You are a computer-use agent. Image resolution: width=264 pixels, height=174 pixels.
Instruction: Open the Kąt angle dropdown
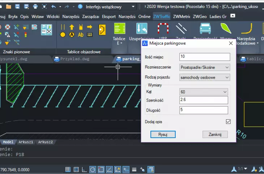pos(204,92)
